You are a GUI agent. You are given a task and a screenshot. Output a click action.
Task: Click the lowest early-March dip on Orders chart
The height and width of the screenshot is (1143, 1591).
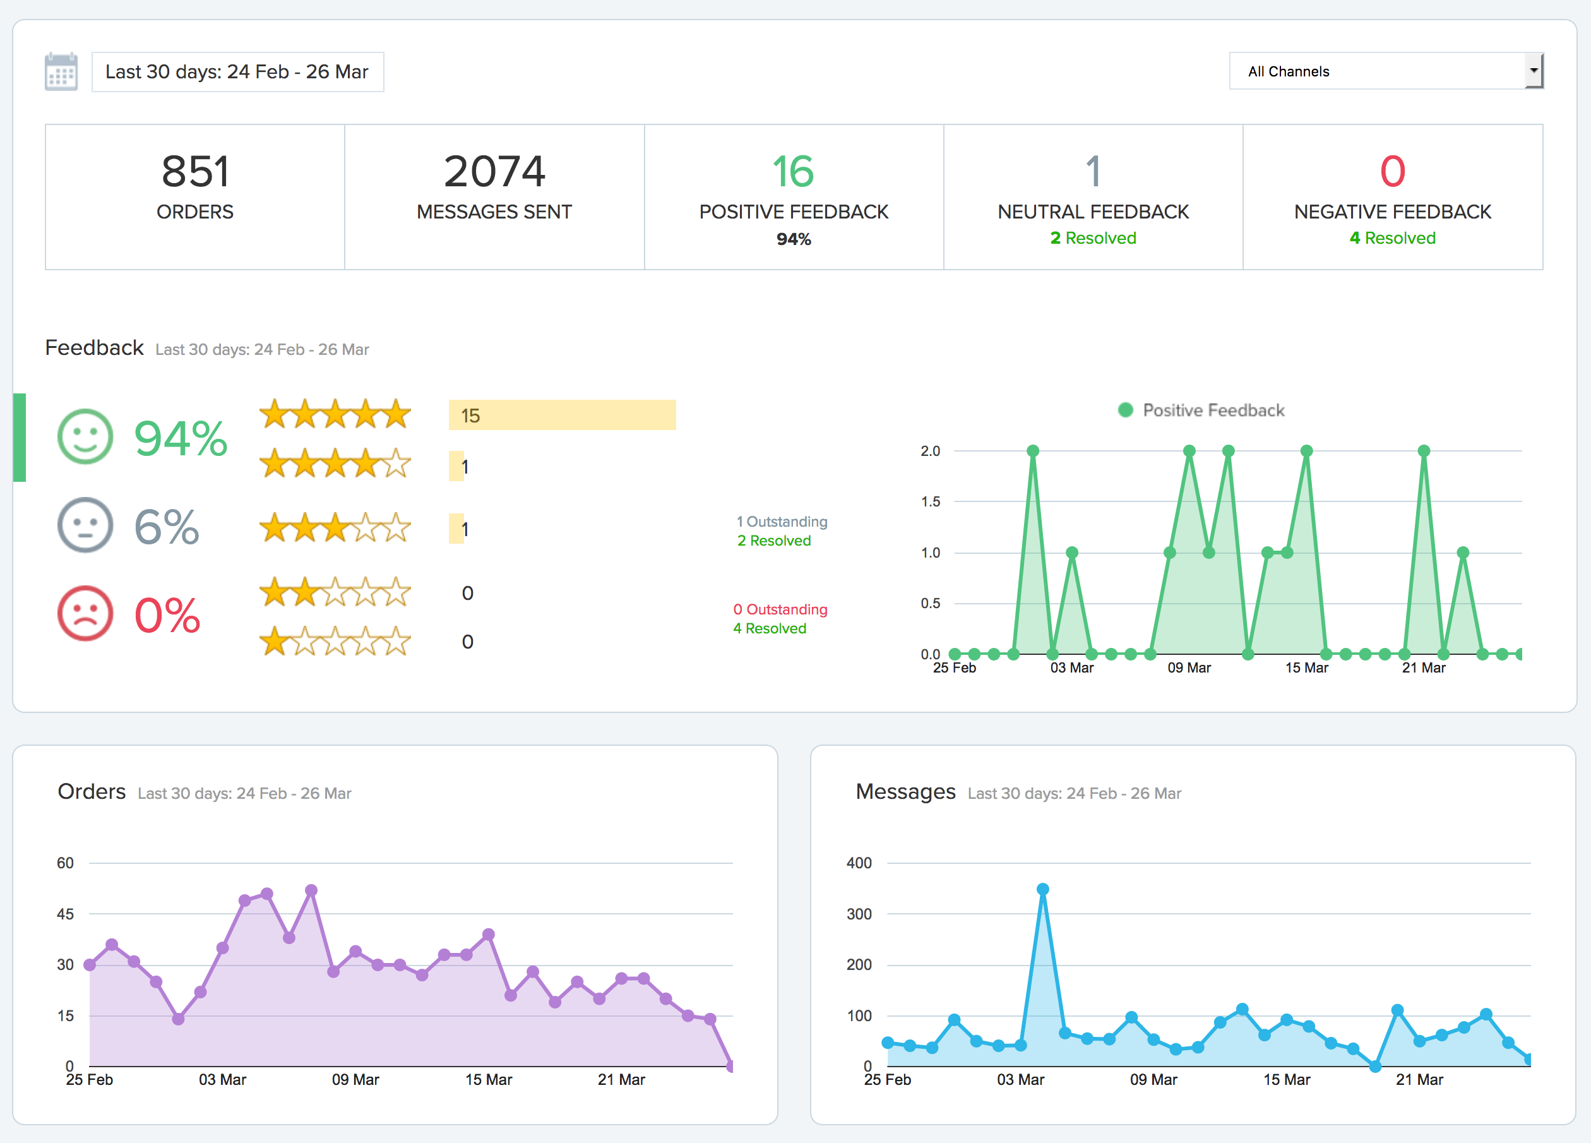click(x=178, y=1019)
